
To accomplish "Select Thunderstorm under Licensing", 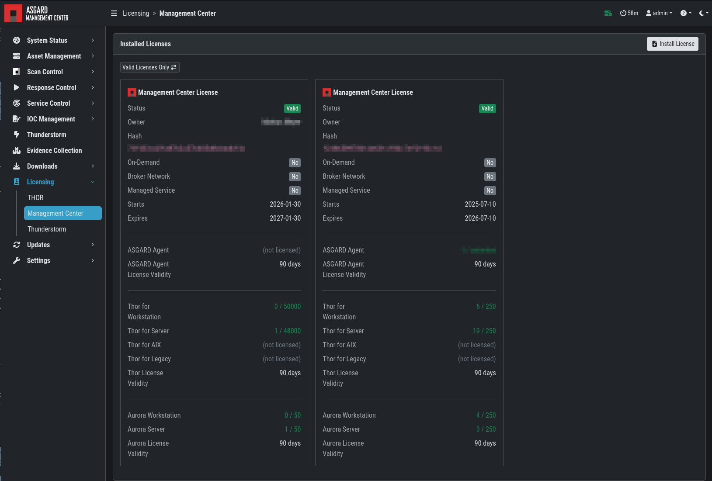I will coord(63,229).
